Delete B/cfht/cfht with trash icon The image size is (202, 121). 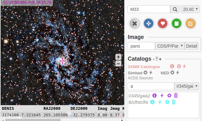pos(174,102)
